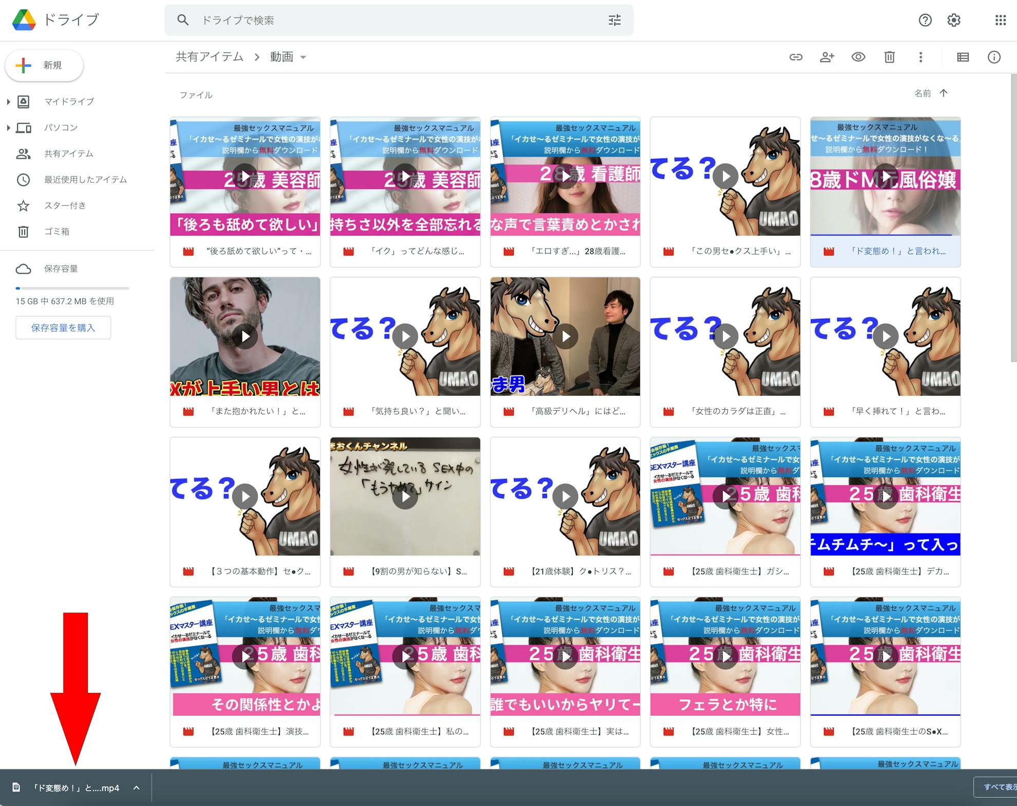Open the more actions three-dot menu
This screenshot has width=1017, height=806.
tap(920, 57)
